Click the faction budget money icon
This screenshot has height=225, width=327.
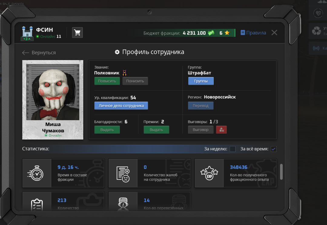211,33
